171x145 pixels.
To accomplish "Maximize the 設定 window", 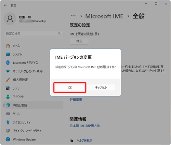I will [x=156, y=4].
